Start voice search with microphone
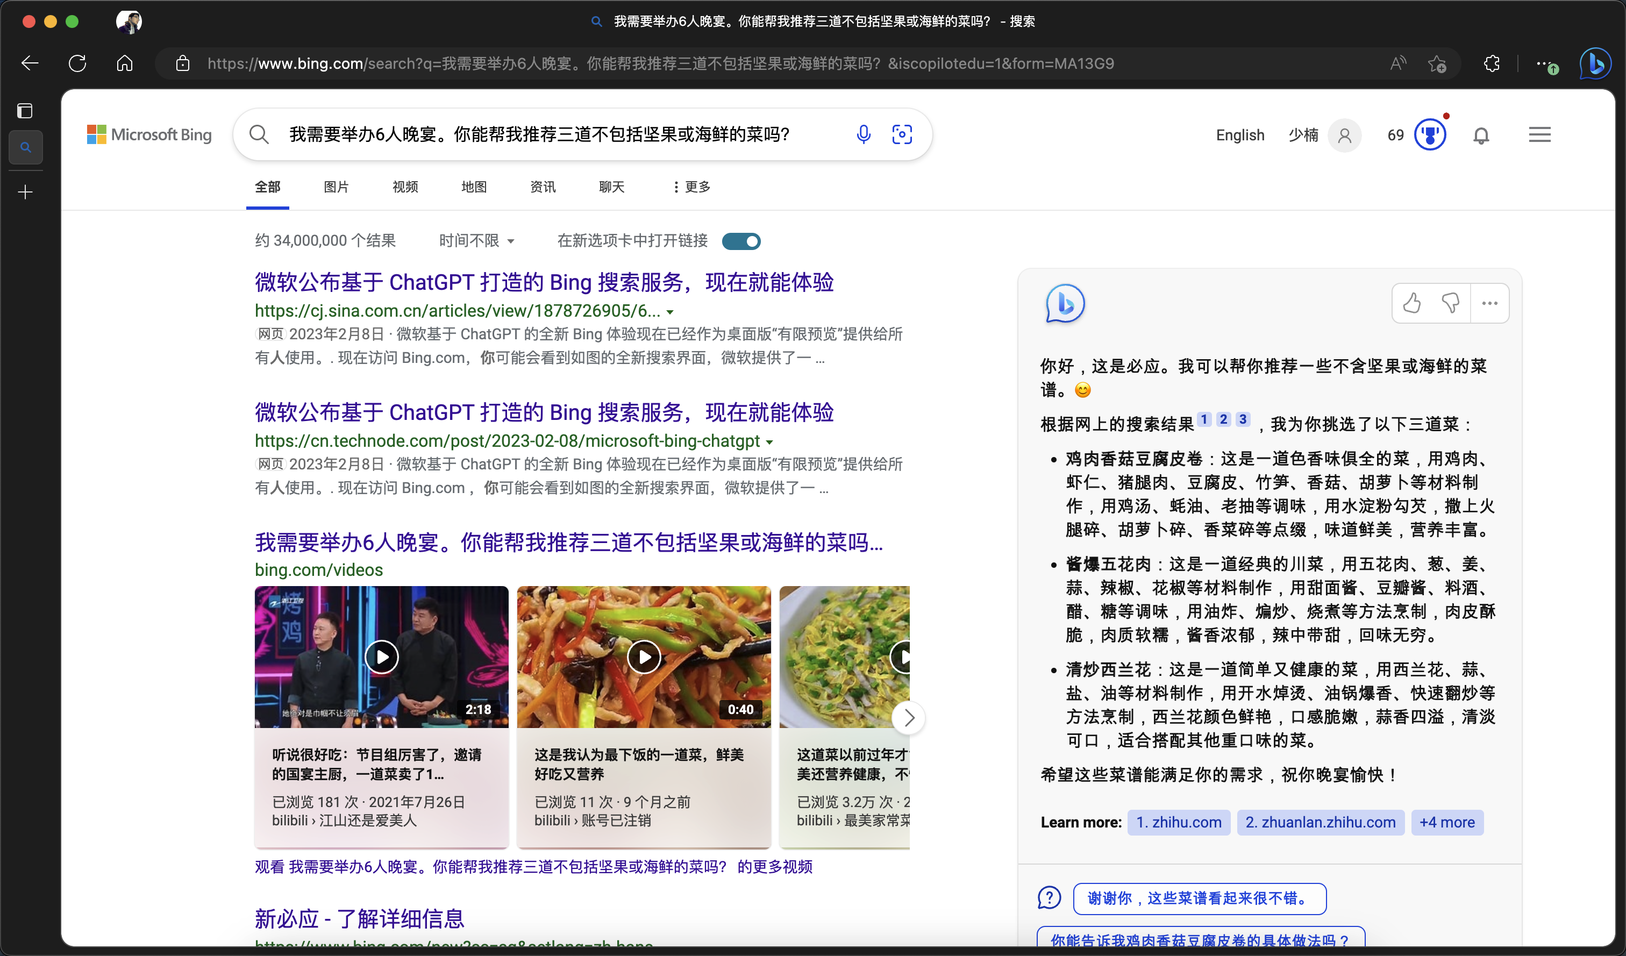The image size is (1626, 956). (x=864, y=134)
